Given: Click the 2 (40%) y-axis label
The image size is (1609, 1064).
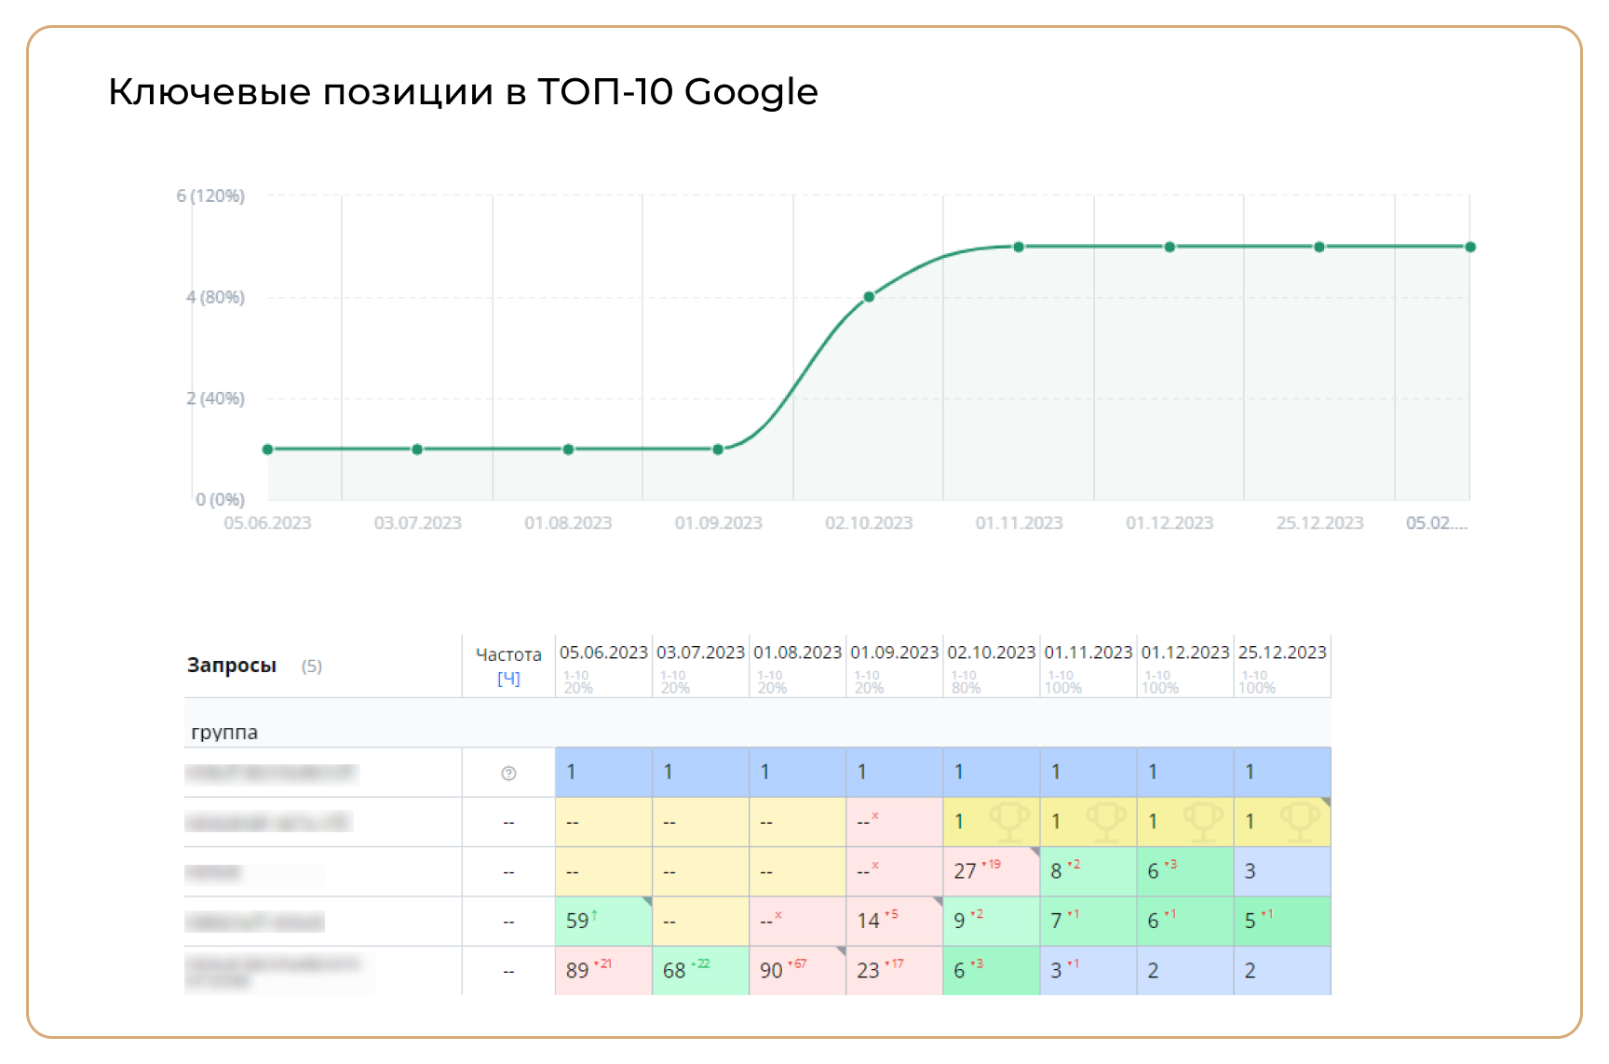Looking at the screenshot, I should [215, 398].
